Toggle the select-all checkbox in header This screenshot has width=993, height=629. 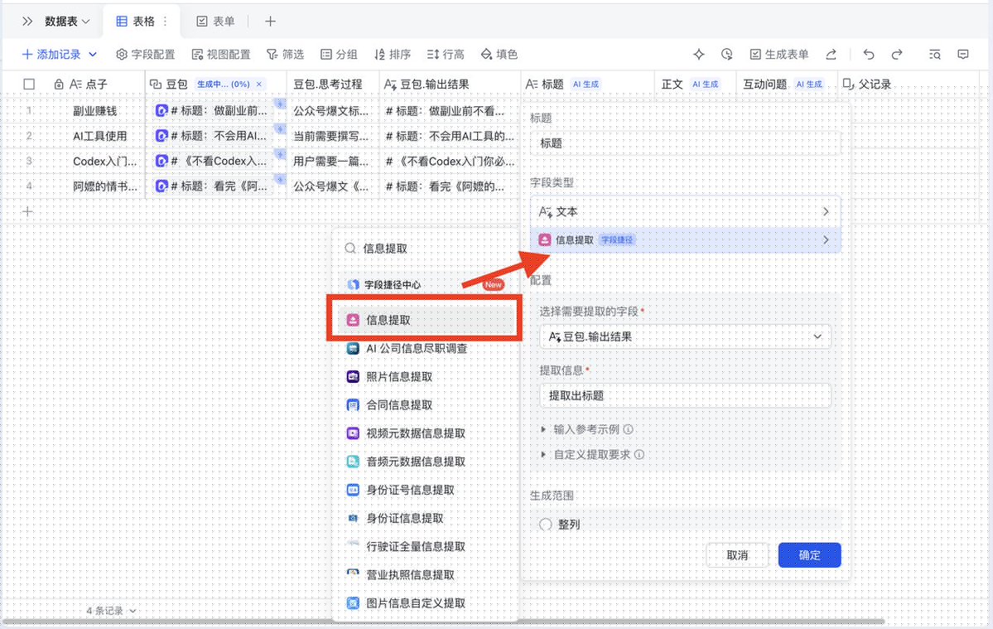pyautogui.click(x=29, y=85)
